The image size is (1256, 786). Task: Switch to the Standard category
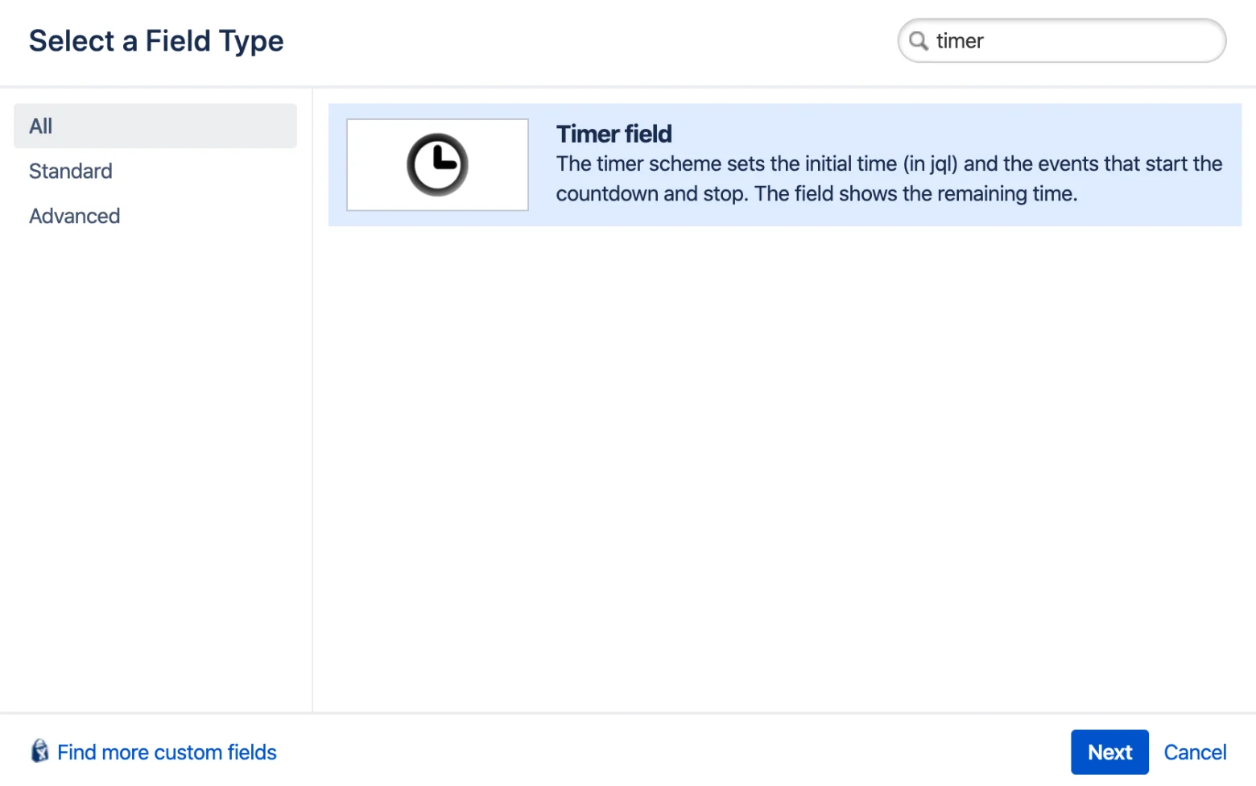(71, 171)
